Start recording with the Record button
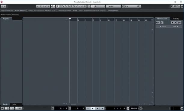Screen dimensions: 184x111 (x=102, y=108)
